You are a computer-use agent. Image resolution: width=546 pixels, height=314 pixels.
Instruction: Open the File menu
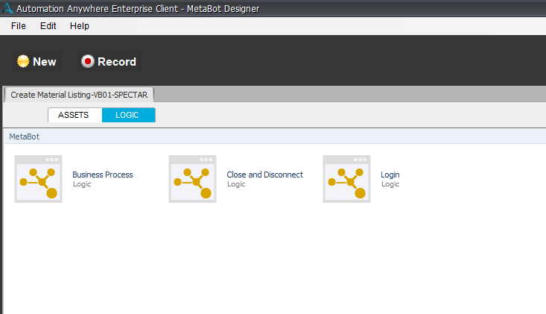(19, 26)
